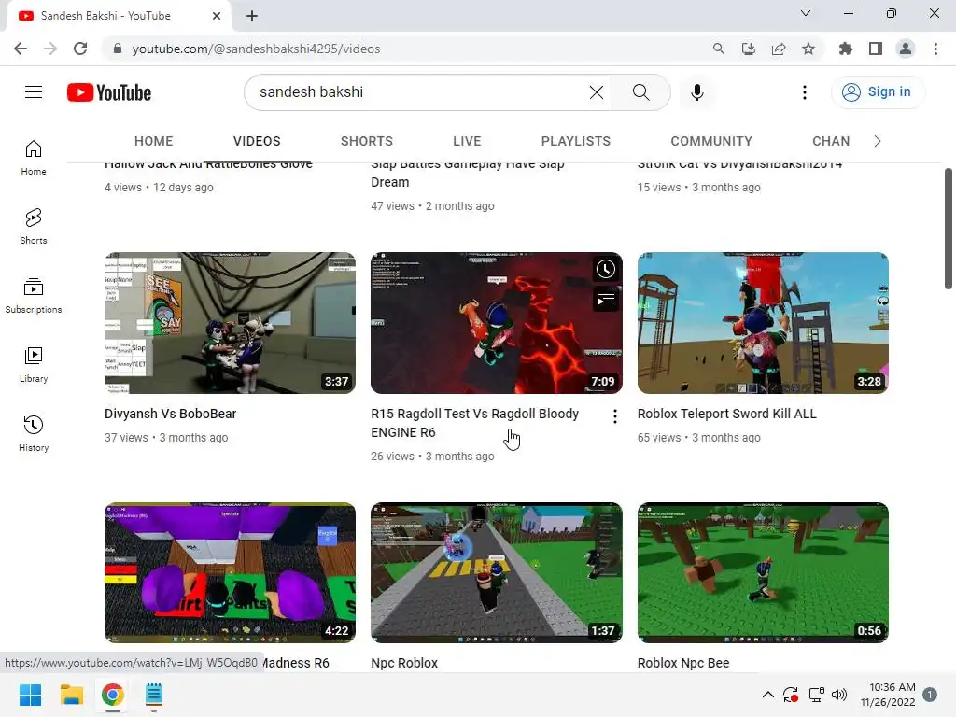Image resolution: width=956 pixels, height=717 pixels.
Task: Click the site lock icon in address bar
Action: tap(118, 49)
